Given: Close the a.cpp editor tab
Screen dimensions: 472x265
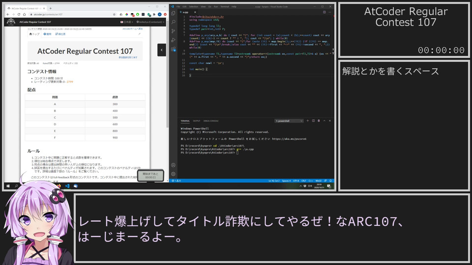Looking at the screenshot, I should pos(195,12).
